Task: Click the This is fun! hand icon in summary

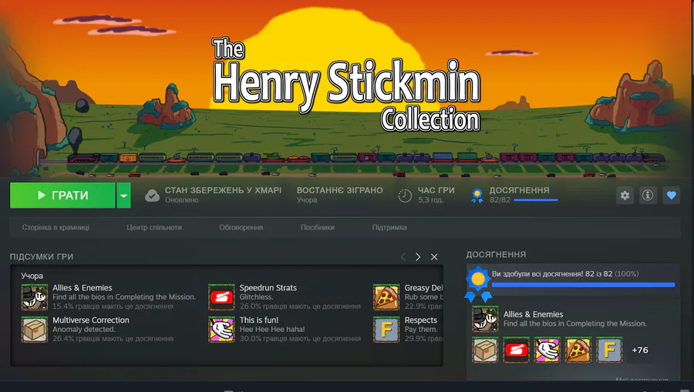Action: click(x=221, y=330)
